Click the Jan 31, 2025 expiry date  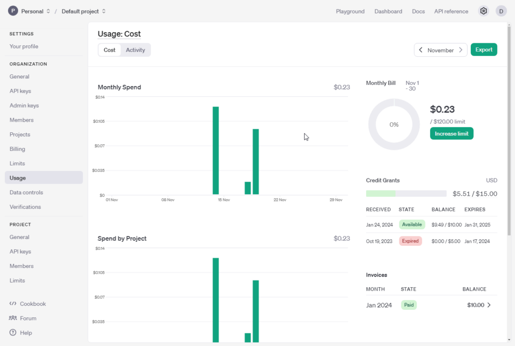477,225
